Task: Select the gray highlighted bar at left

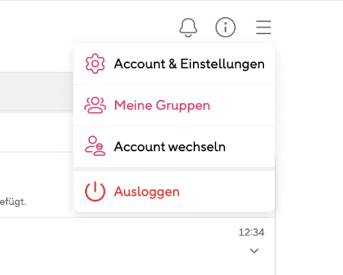Action: tap(36, 91)
